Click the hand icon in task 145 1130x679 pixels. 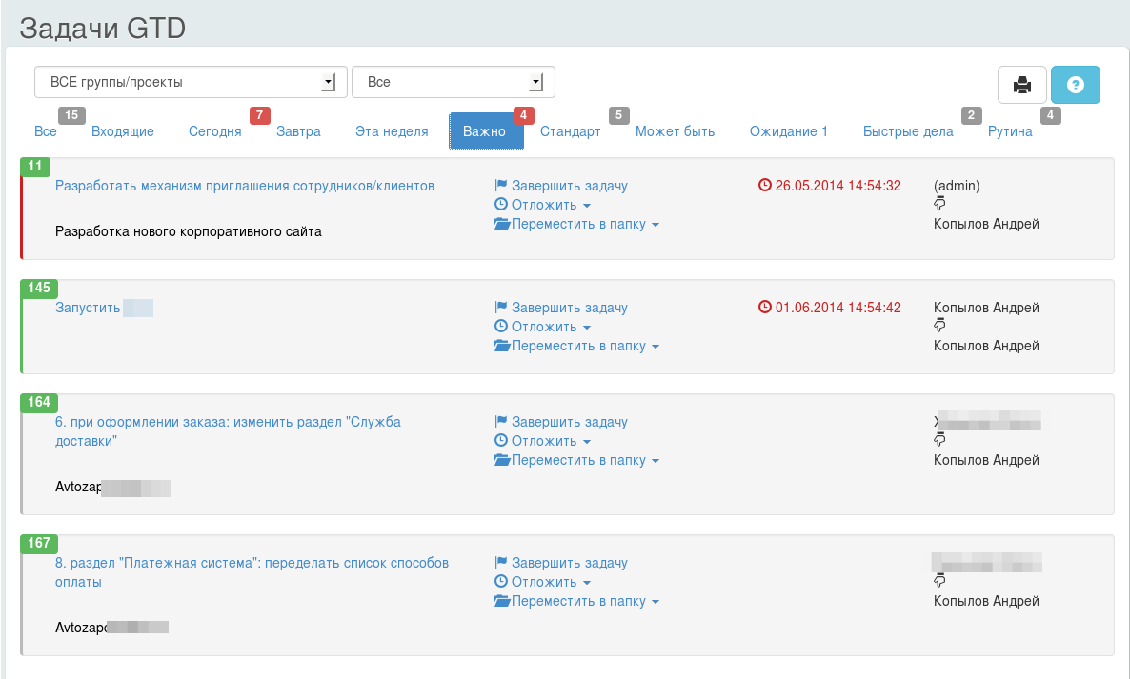(939, 326)
